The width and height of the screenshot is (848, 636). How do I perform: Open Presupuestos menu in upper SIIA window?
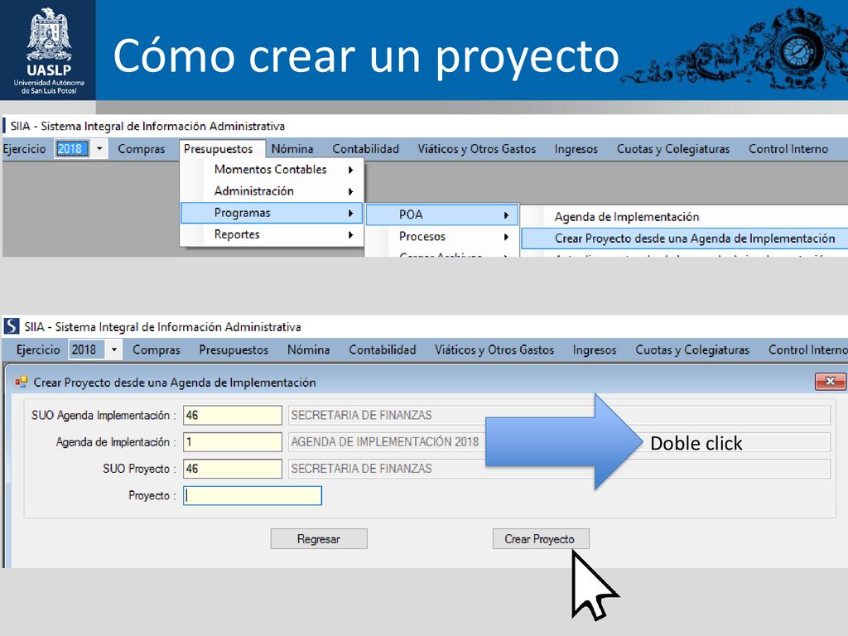tap(218, 149)
